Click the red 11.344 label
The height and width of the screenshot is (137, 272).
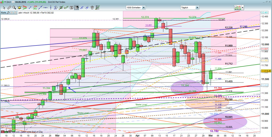click(x=218, y=88)
